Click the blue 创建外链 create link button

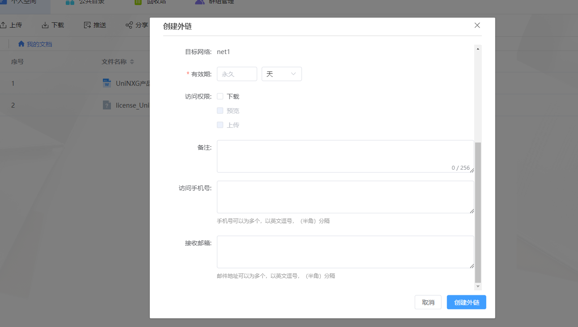click(x=466, y=302)
